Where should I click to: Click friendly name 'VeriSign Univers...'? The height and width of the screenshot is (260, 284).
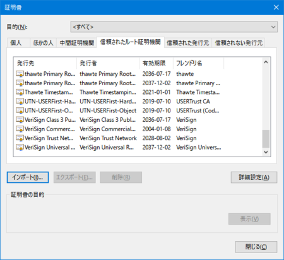[199, 148]
